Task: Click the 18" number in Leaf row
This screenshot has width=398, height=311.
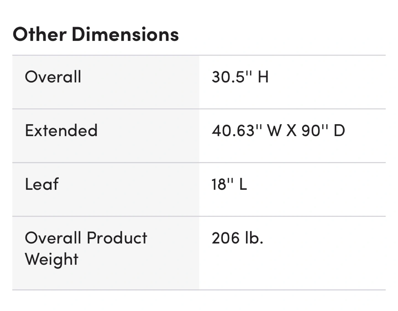Action: pyautogui.click(x=222, y=184)
